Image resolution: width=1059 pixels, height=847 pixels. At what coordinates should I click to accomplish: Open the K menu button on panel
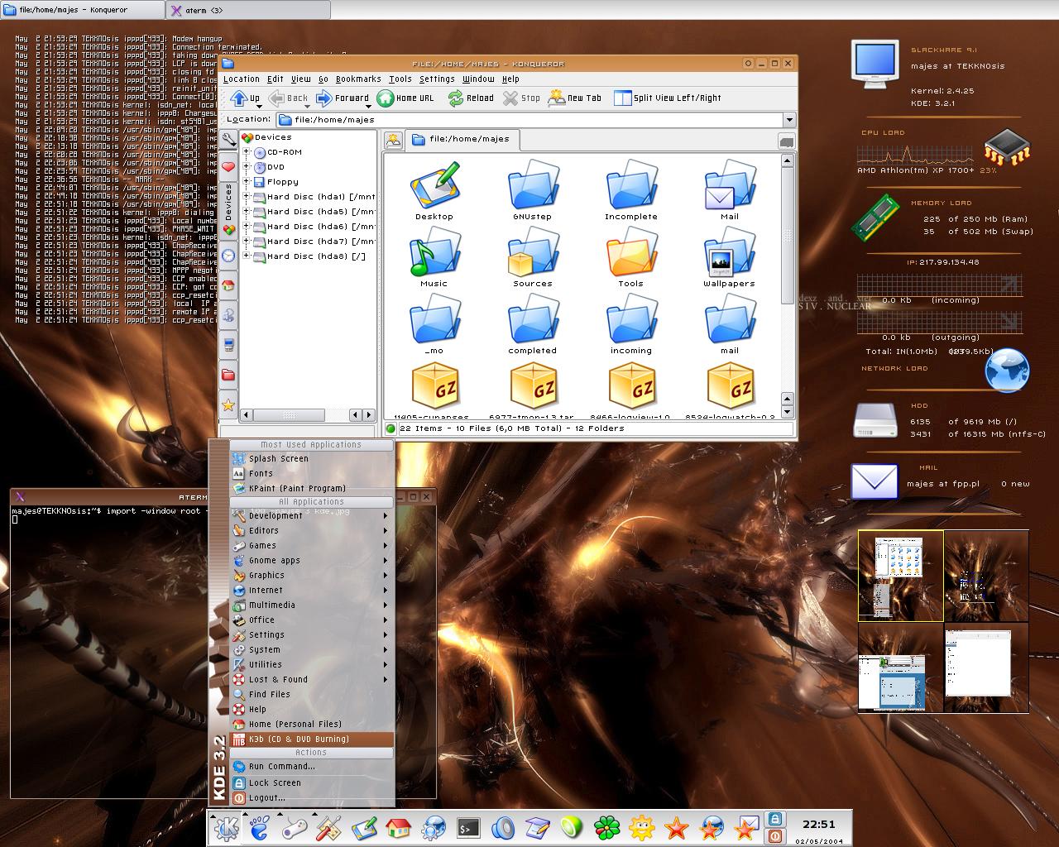(x=226, y=828)
